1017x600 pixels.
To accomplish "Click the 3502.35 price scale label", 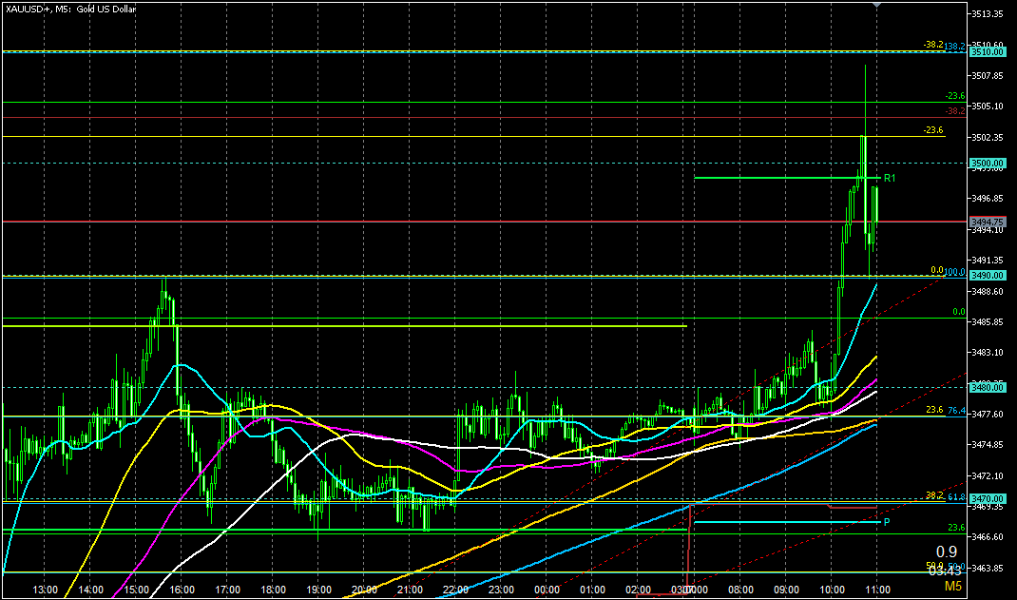I will [988, 137].
